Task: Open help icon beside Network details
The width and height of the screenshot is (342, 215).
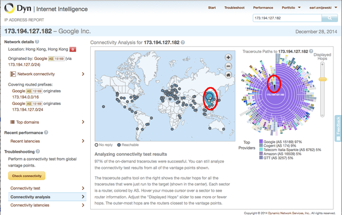Action: coord(37,42)
